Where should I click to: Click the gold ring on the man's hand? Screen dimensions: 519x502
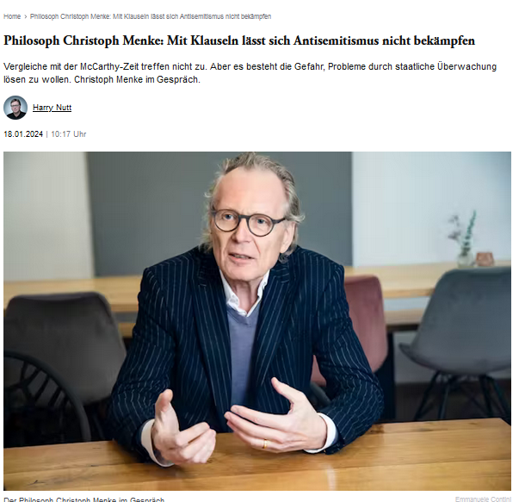[x=265, y=443]
